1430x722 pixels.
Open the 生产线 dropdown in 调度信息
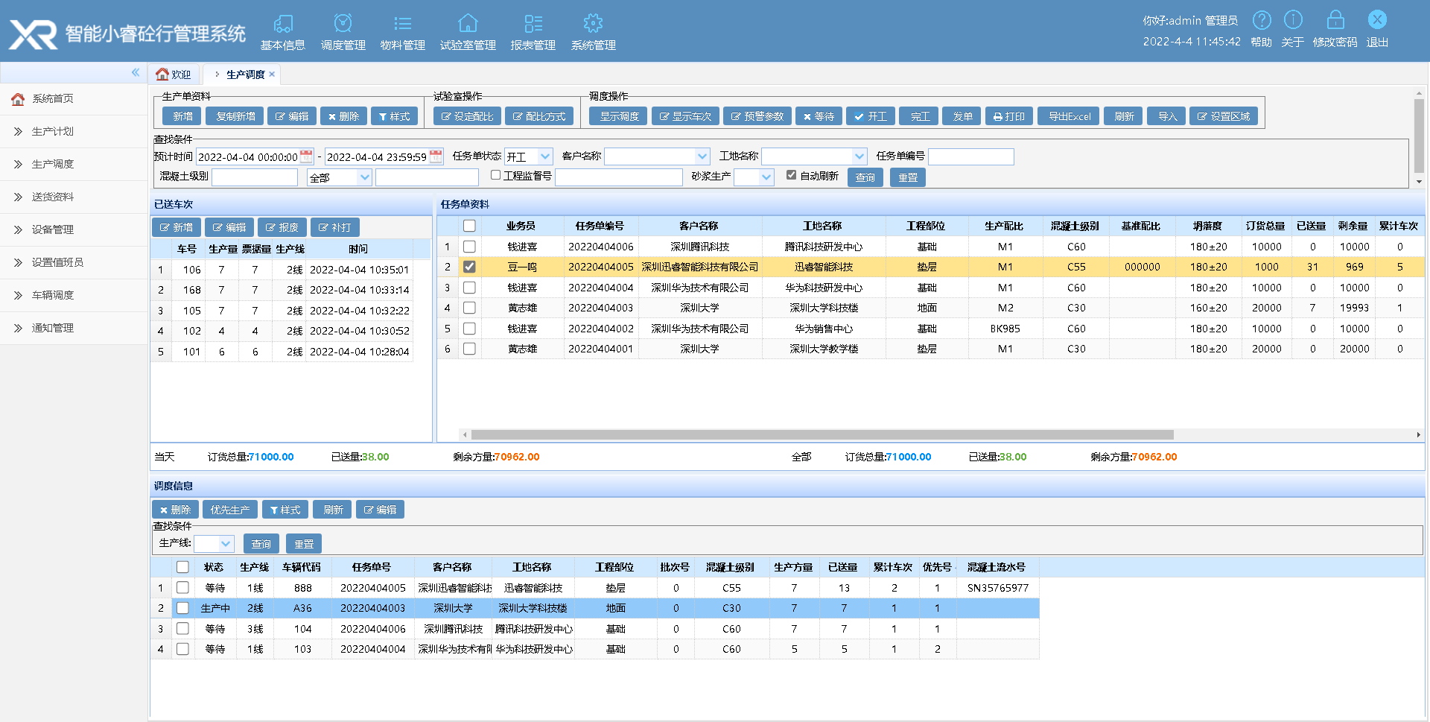point(225,544)
